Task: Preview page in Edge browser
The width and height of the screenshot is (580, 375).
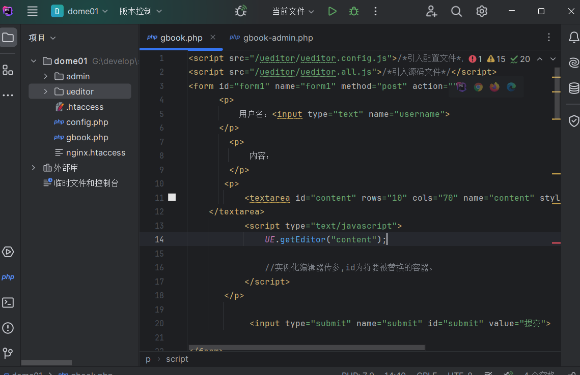Action: click(511, 87)
